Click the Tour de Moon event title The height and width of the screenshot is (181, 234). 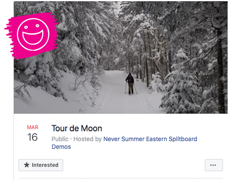click(77, 128)
